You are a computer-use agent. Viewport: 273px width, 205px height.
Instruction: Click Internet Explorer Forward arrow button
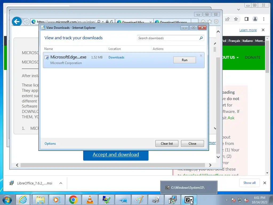(x=26, y=22)
